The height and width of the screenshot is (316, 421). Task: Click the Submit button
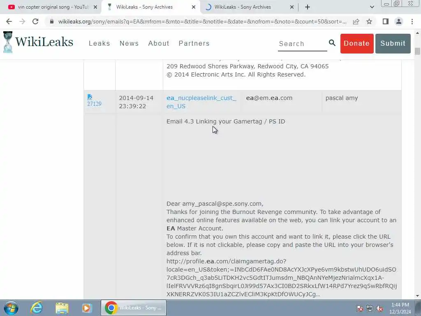tap(393, 44)
